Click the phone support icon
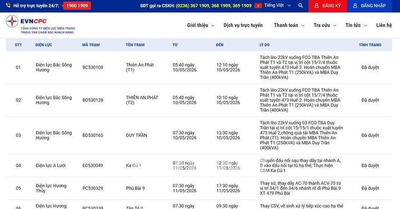The height and width of the screenshot is (209, 400). [8, 5]
